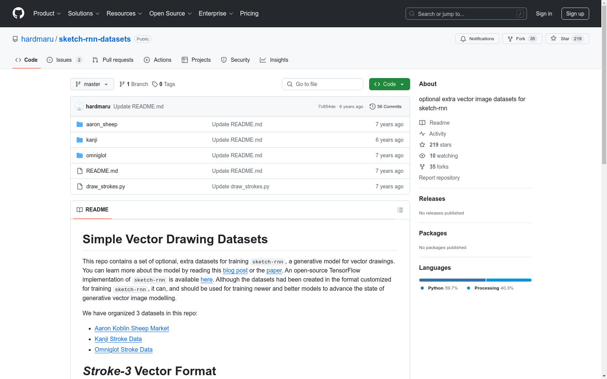Open the blog post link

[x=235, y=270]
